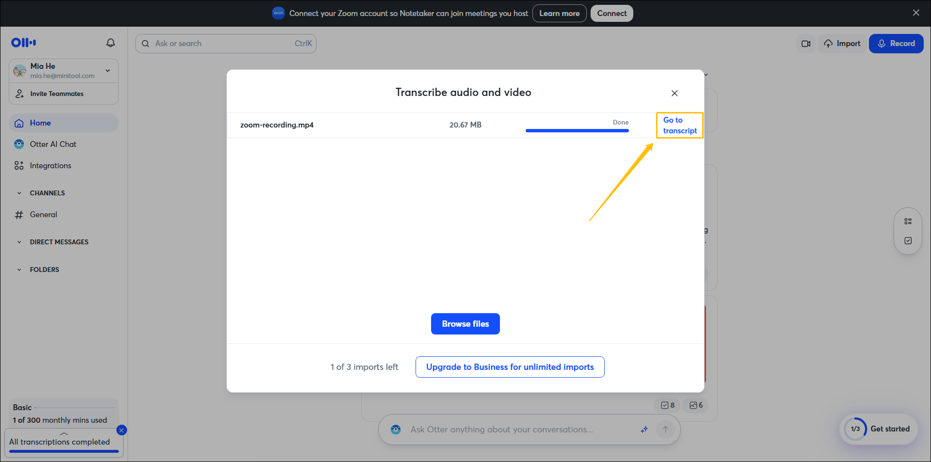The image size is (931, 462).
Task: Click the video camera icon near Import
Action: pyautogui.click(x=805, y=43)
